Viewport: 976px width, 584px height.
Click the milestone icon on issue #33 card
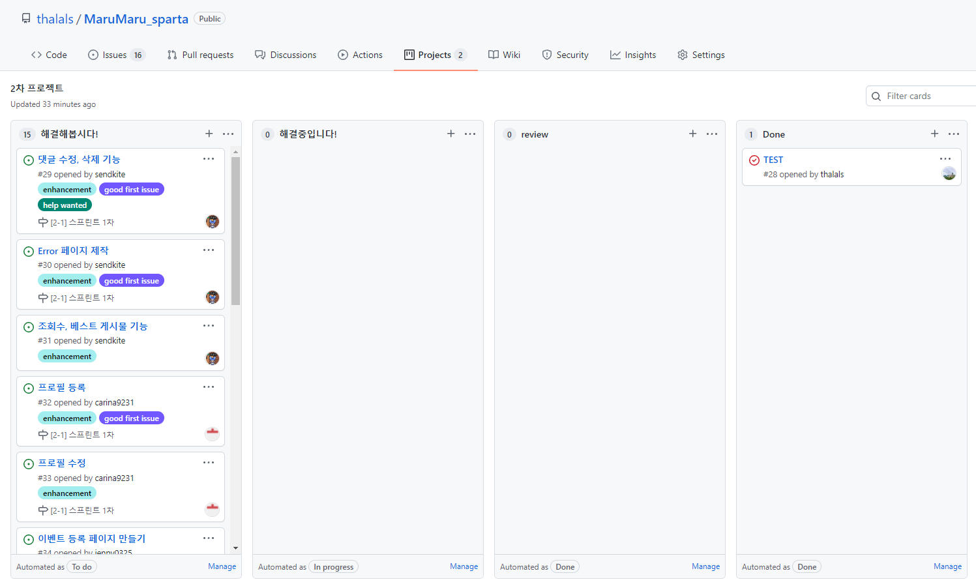[x=43, y=510]
